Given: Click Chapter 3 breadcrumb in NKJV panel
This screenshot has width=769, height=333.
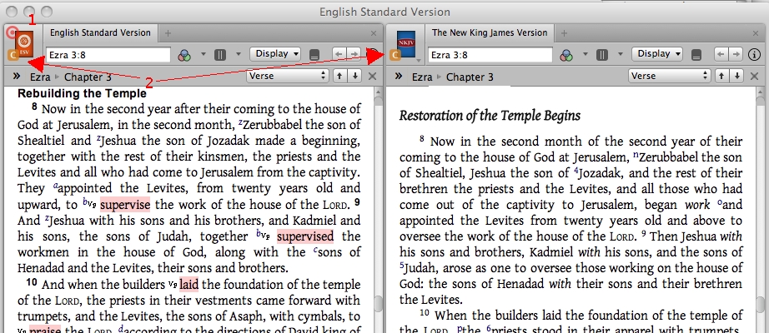Looking at the screenshot, I should (470, 77).
